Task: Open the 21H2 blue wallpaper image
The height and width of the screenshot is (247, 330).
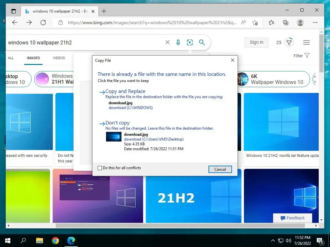Action: tap(193, 199)
